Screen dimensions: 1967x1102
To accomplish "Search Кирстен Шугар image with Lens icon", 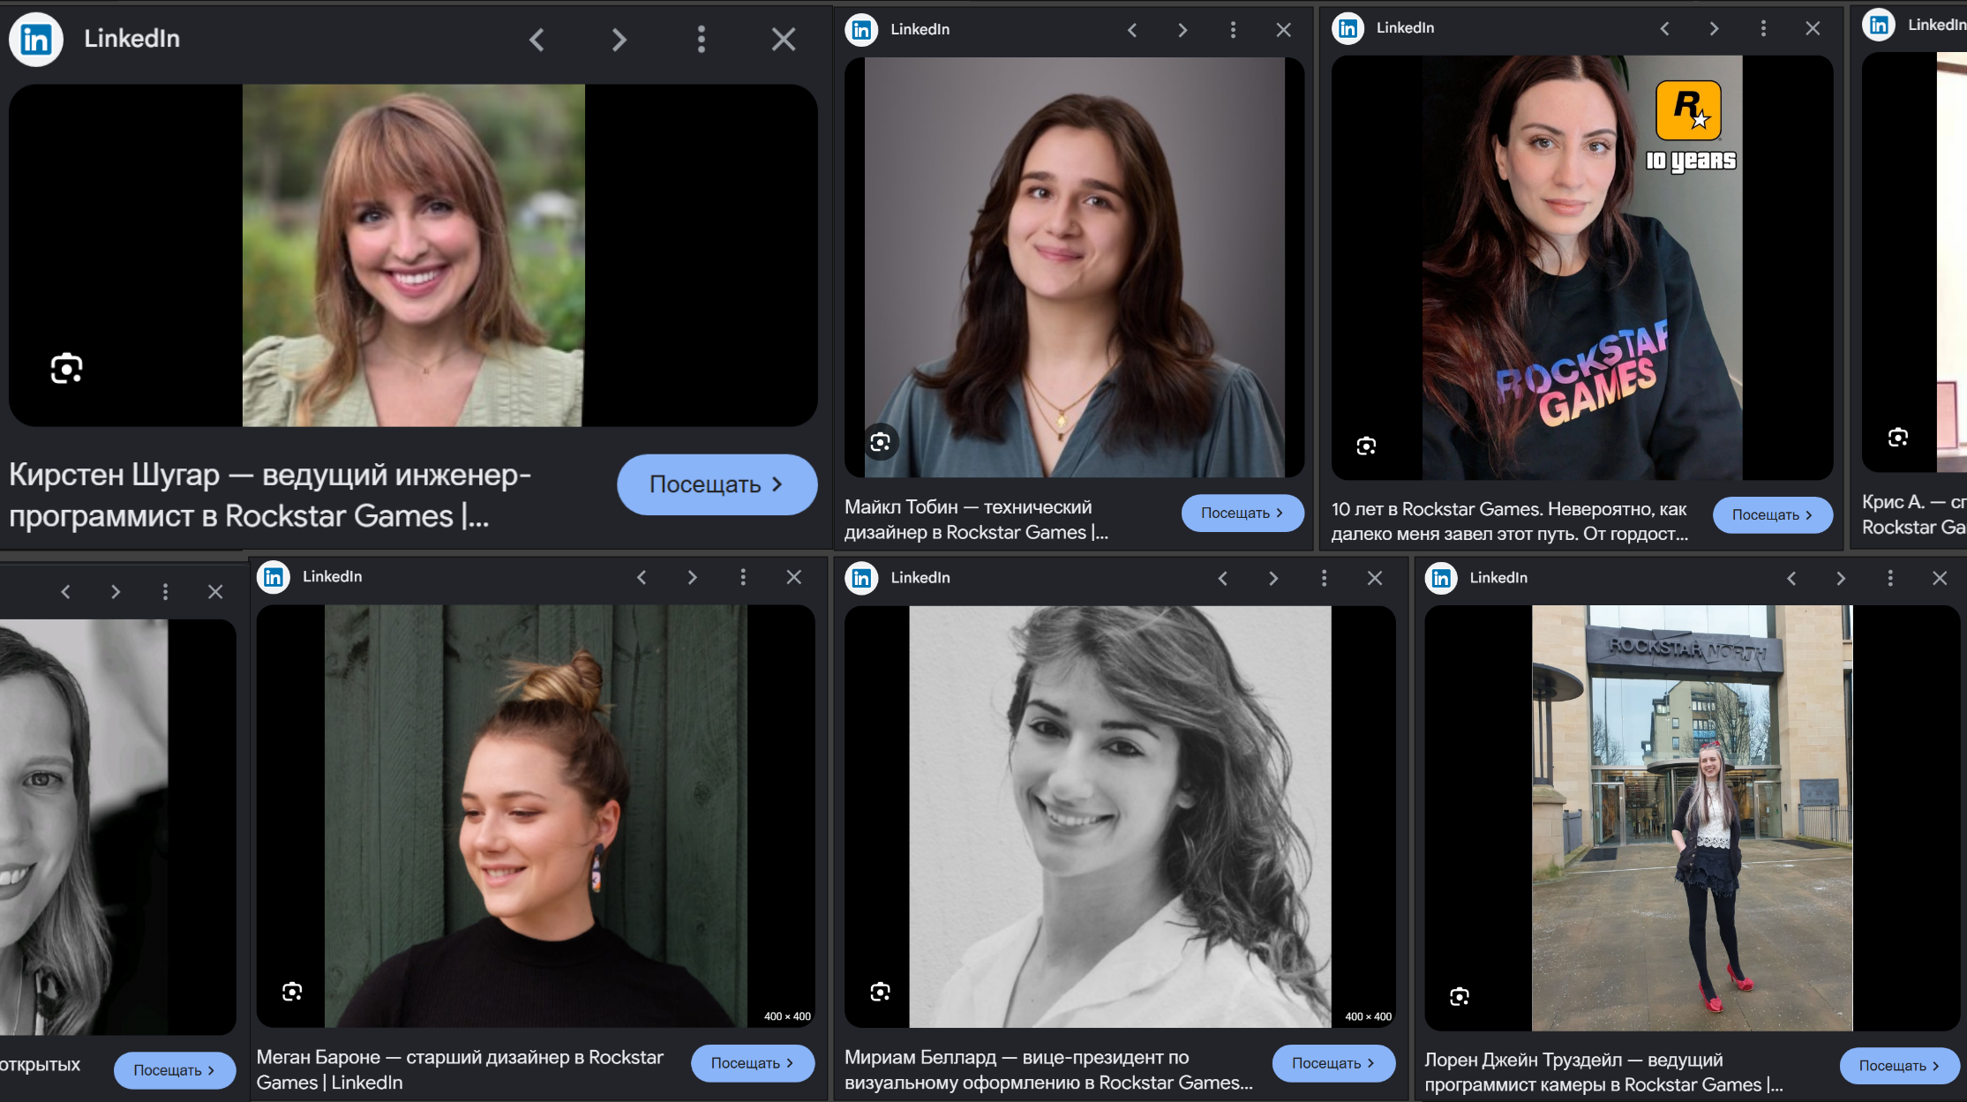I will [x=66, y=368].
